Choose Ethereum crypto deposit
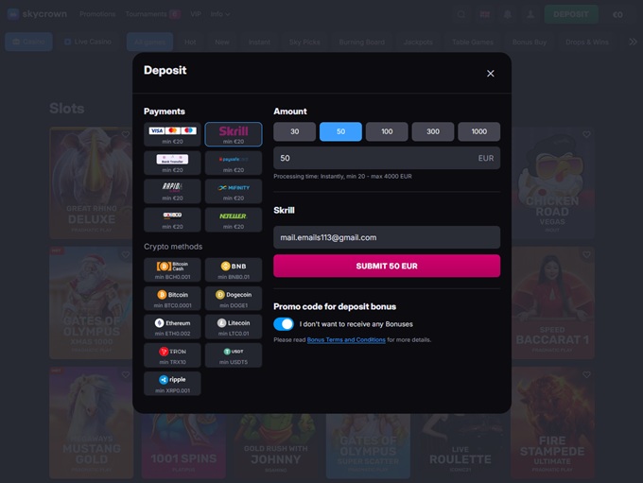 [172, 326]
